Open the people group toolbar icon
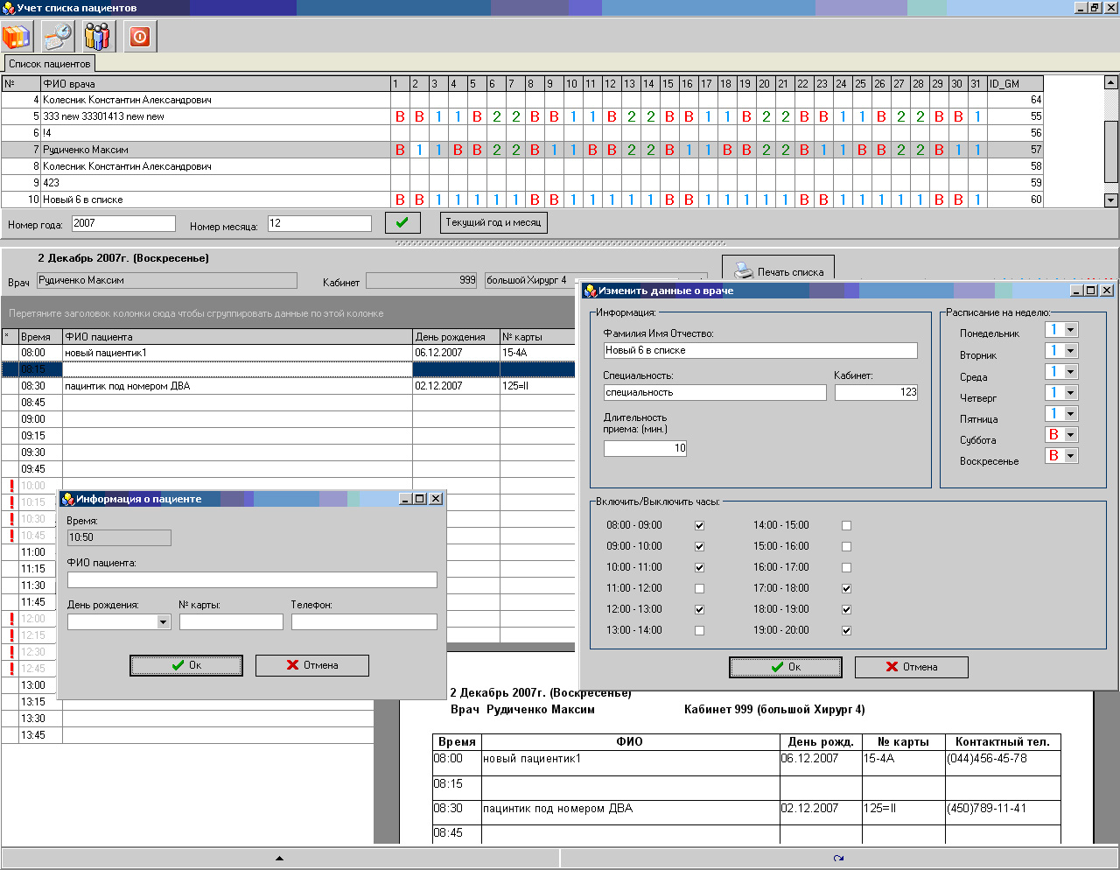Viewport: 1120px width, 870px height. (98, 37)
